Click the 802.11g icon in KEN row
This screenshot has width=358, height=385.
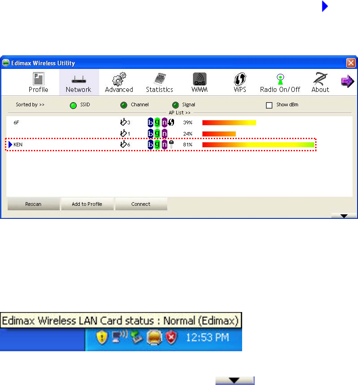[x=157, y=145]
